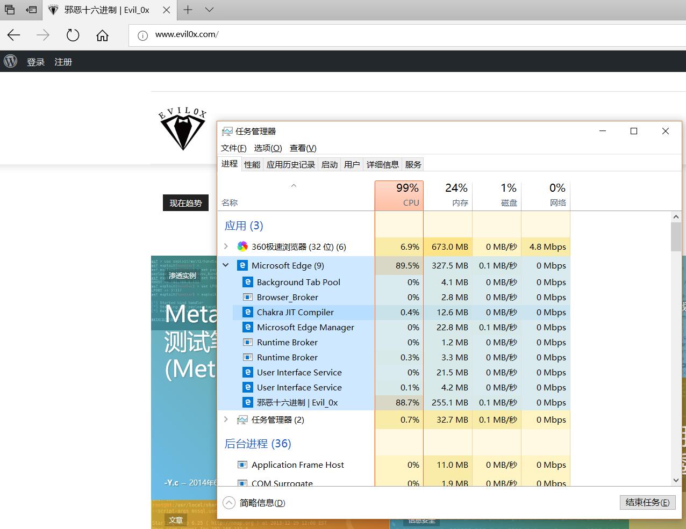The width and height of the screenshot is (686, 529).
Task: Click the 邪恶十六进制 process row icon
Action: coord(248,402)
